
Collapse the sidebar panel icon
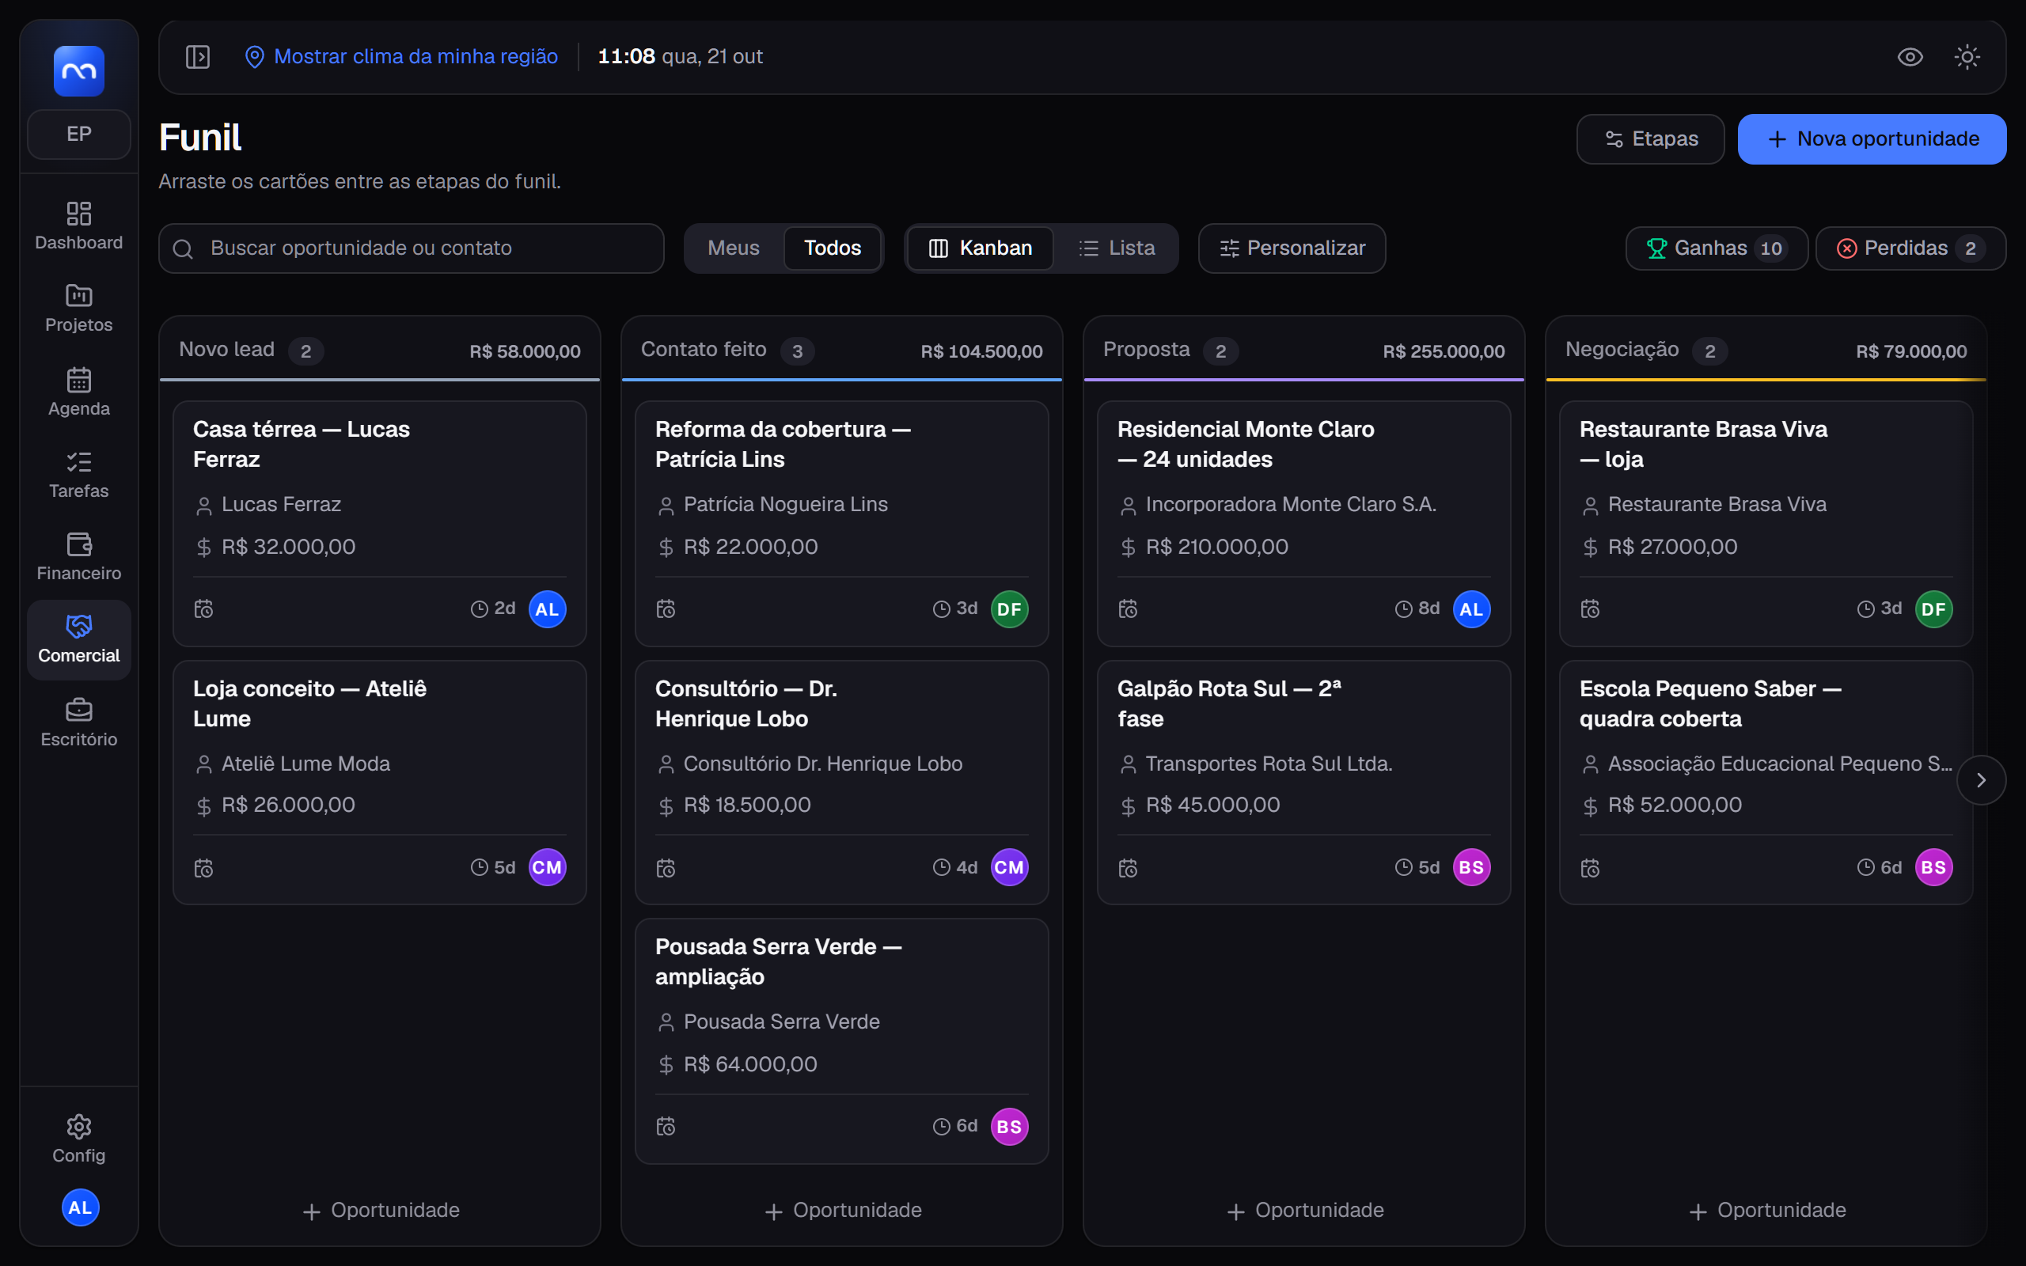[x=198, y=57]
